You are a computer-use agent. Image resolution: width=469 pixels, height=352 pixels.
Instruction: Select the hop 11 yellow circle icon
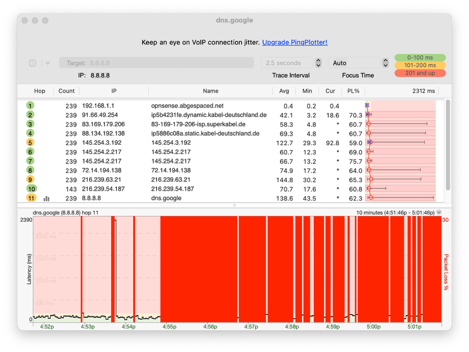click(x=31, y=198)
